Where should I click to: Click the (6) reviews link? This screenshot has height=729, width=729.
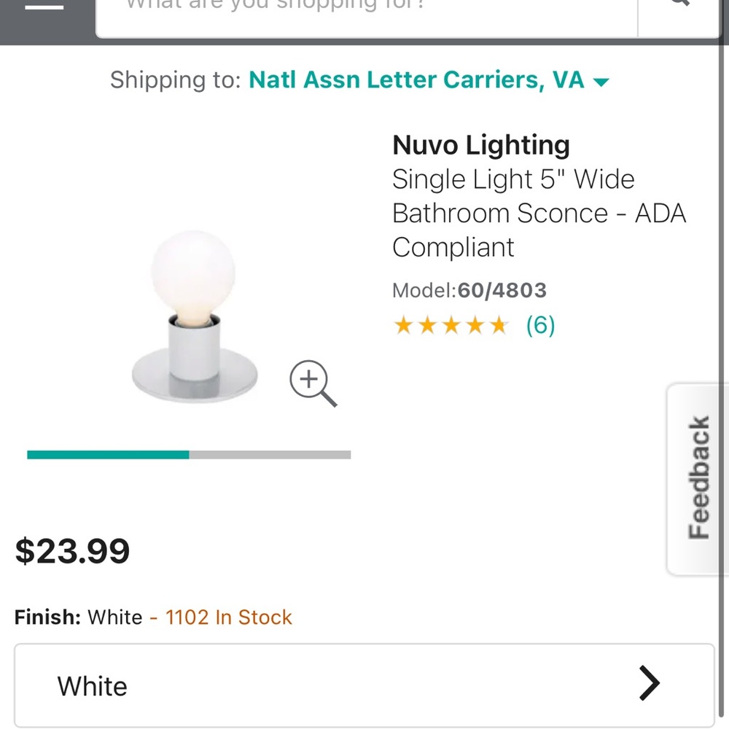pyautogui.click(x=540, y=325)
